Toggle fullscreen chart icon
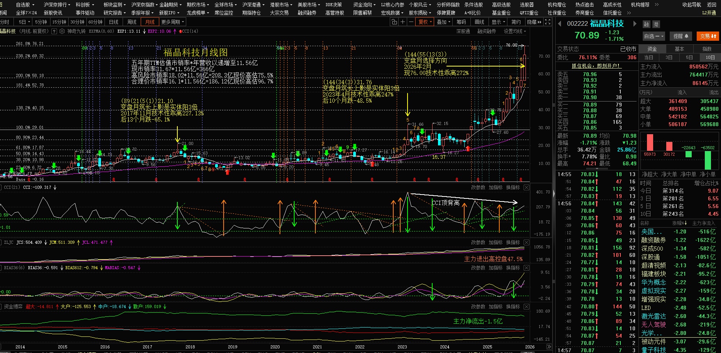The height and width of the screenshot is (353, 721). click(548, 22)
